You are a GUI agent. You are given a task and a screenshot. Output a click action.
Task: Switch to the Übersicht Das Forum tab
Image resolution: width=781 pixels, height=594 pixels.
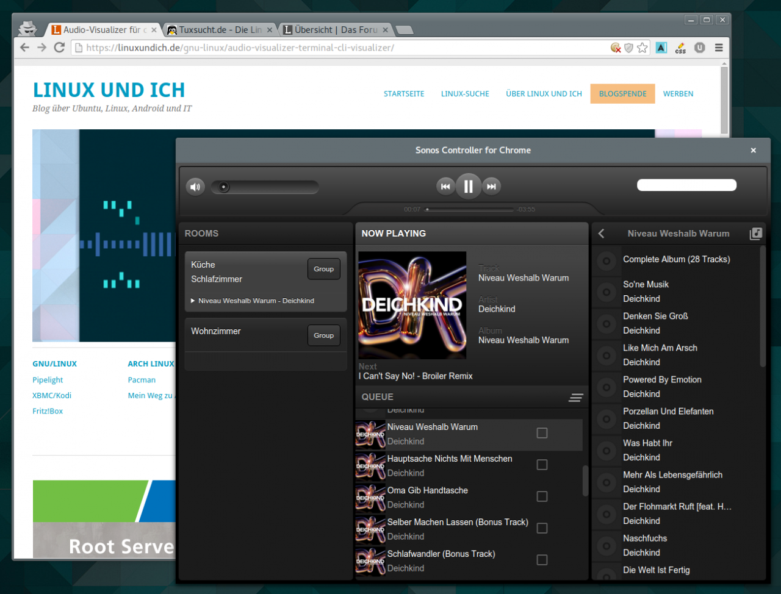336,30
